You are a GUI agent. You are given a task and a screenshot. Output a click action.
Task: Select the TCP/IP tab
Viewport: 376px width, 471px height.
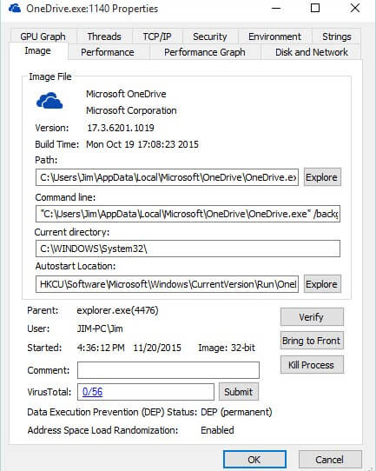pyautogui.click(x=157, y=36)
